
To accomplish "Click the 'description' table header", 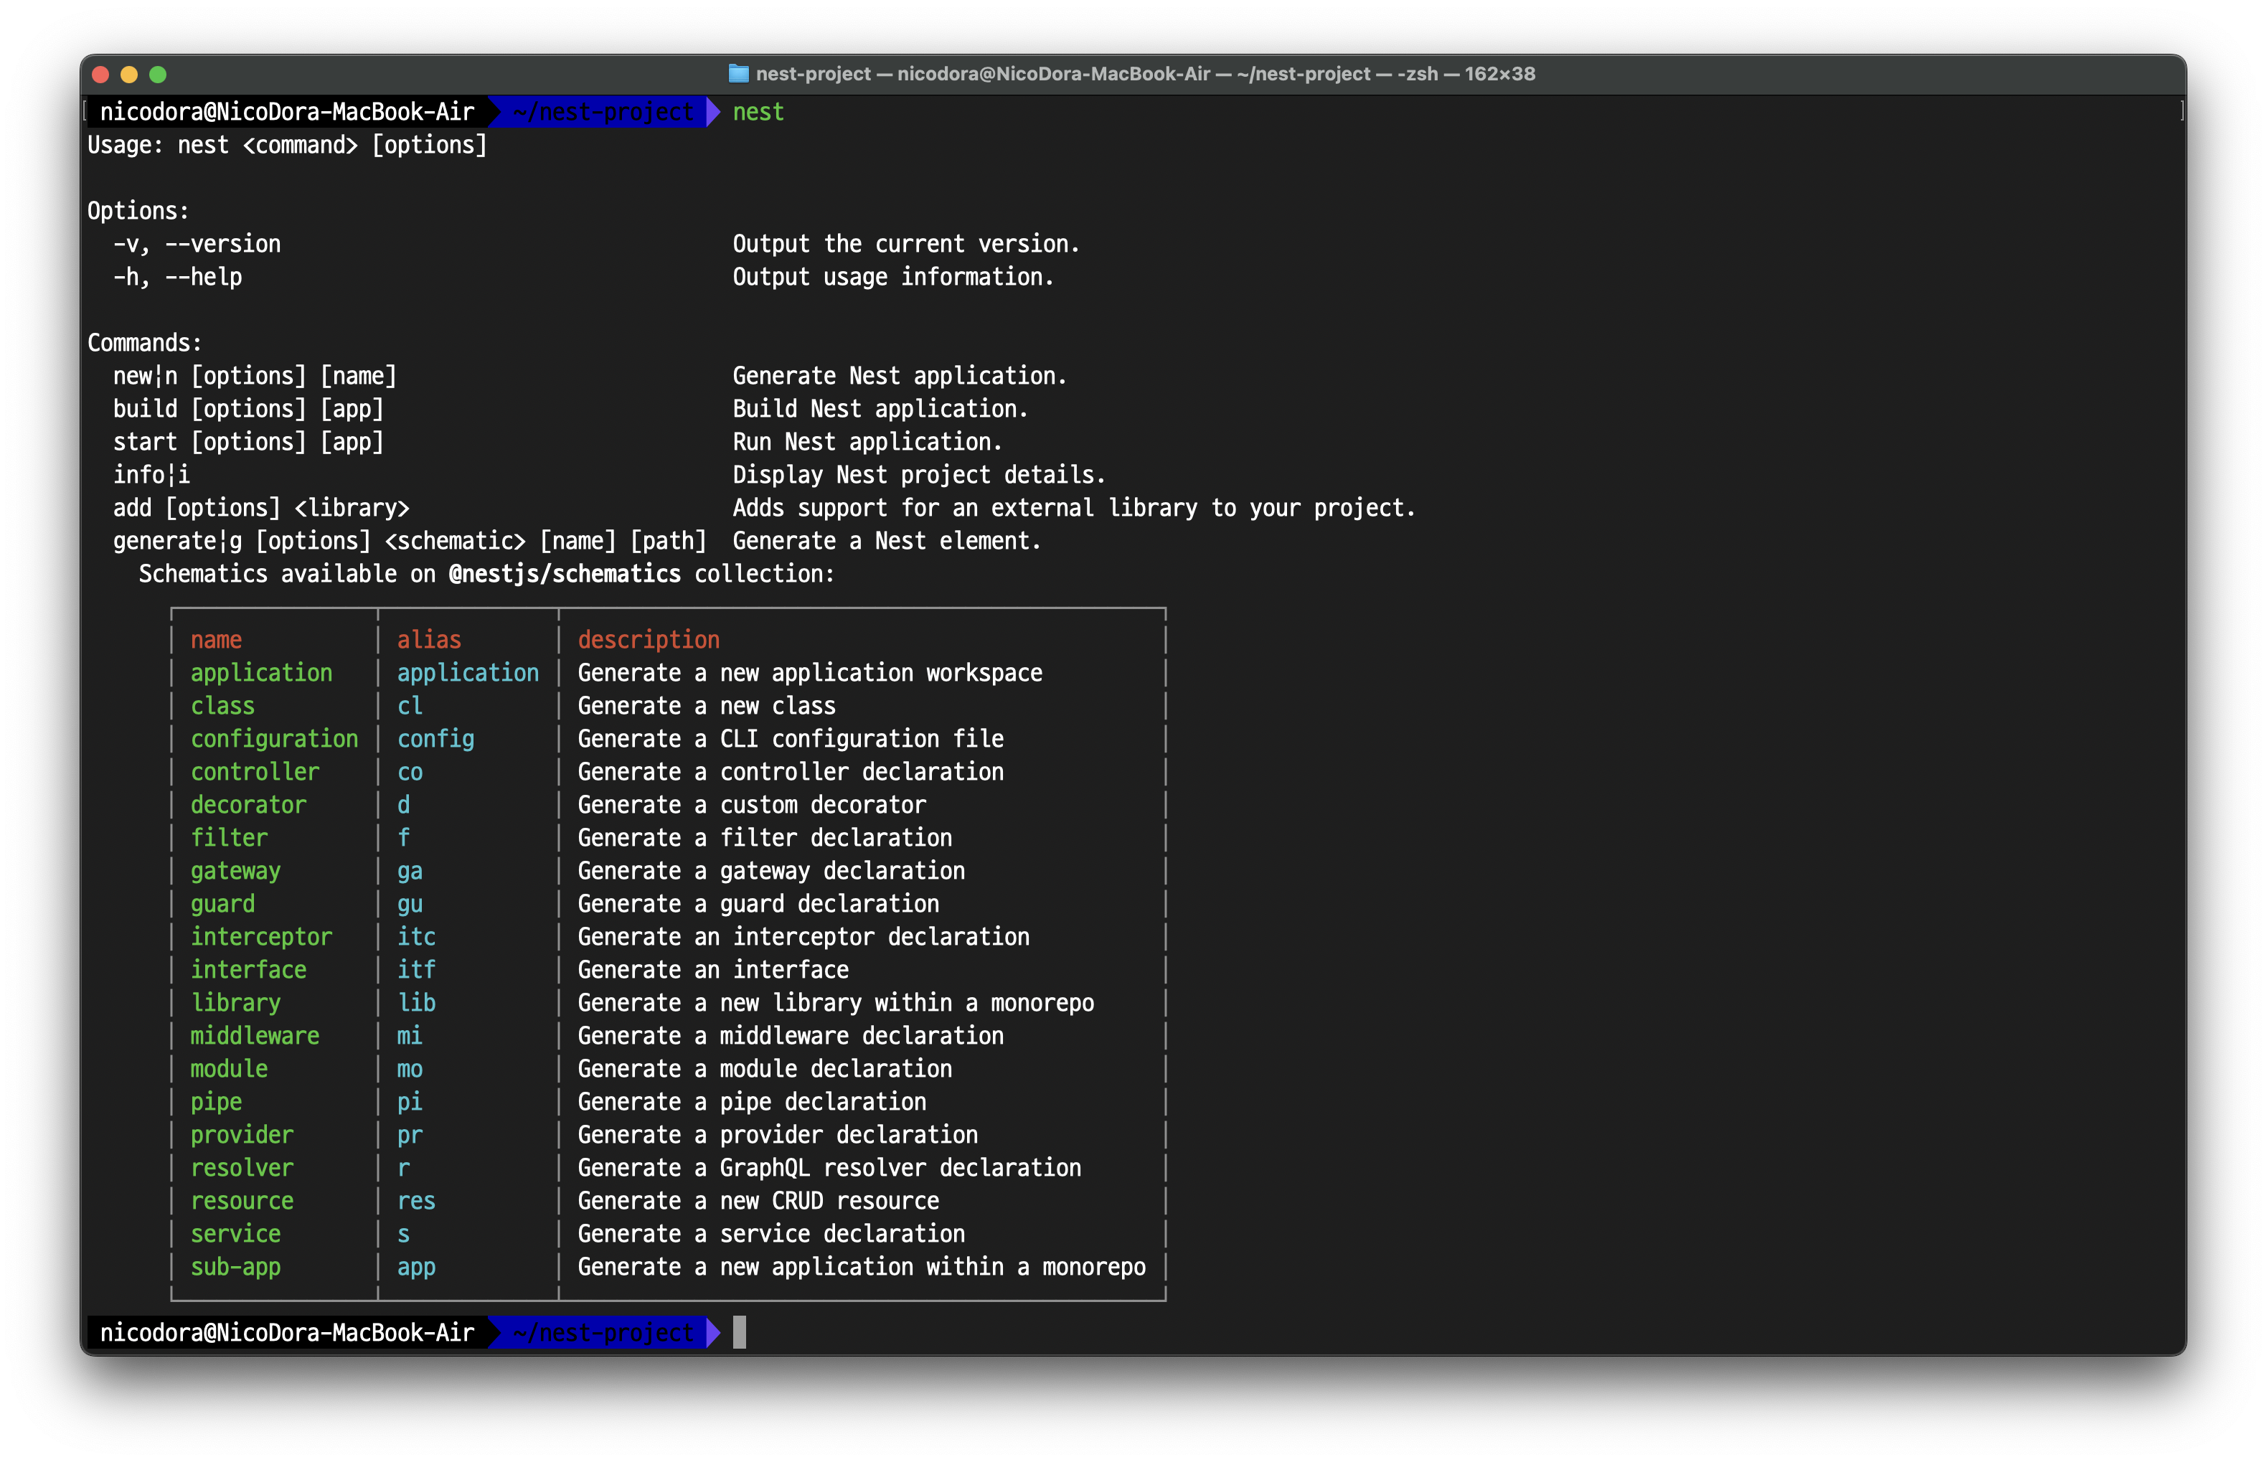I will click(x=649, y=640).
